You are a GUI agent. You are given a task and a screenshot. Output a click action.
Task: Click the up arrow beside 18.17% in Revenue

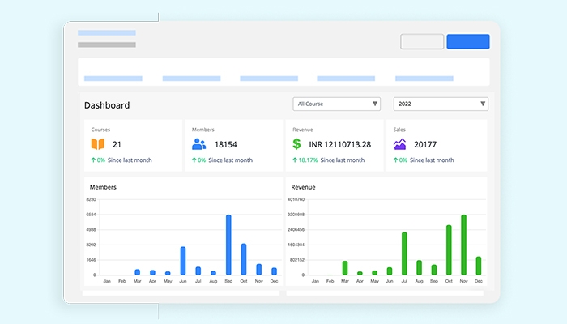(x=295, y=160)
